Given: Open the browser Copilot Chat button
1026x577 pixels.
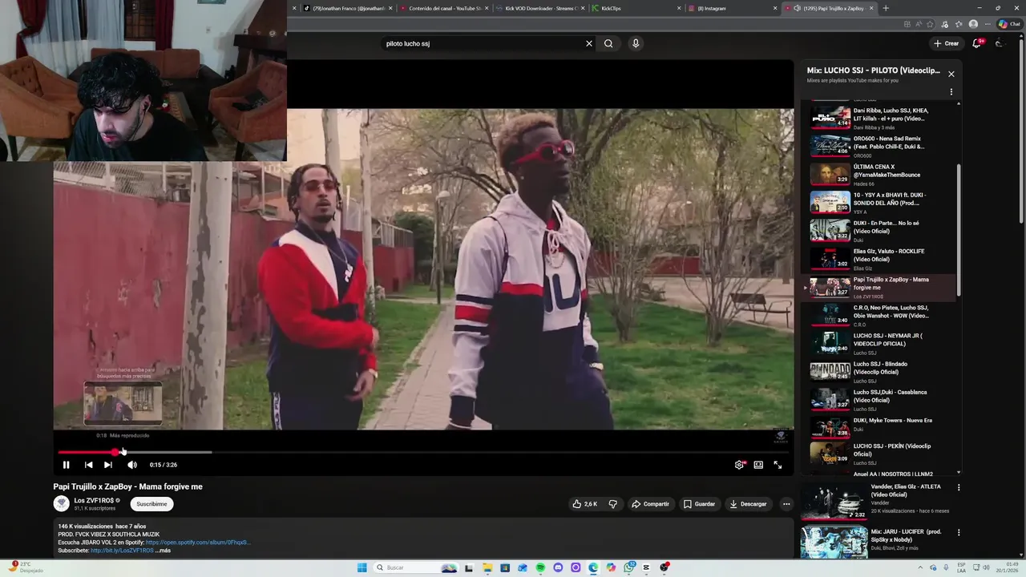Looking at the screenshot, I should [x=1008, y=24].
